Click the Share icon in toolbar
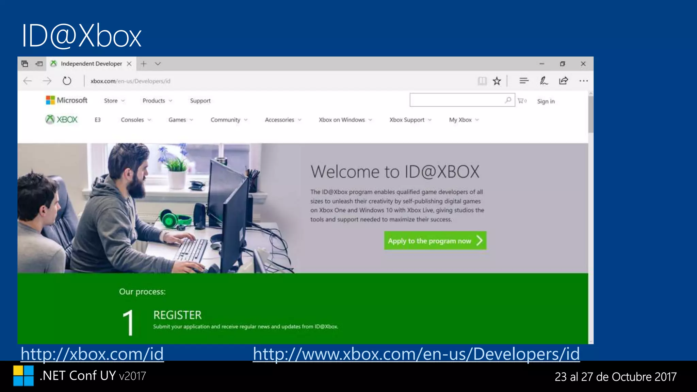This screenshot has height=392, width=697. click(563, 81)
